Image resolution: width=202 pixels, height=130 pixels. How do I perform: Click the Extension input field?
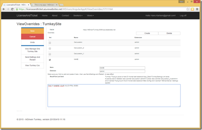(x=122, y=71)
